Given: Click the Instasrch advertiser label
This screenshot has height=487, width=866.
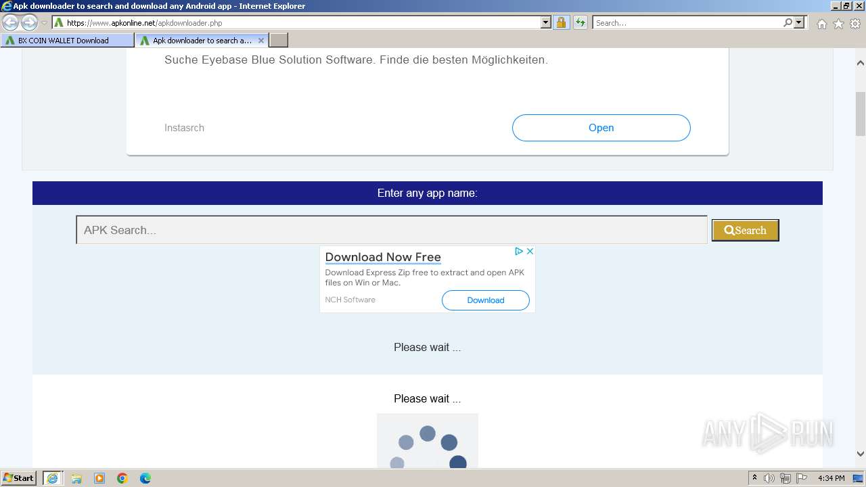Looking at the screenshot, I should (x=184, y=128).
